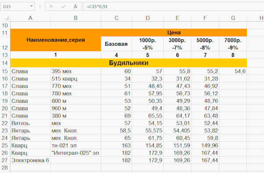Select cell with value 46,92

click(x=205, y=86)
